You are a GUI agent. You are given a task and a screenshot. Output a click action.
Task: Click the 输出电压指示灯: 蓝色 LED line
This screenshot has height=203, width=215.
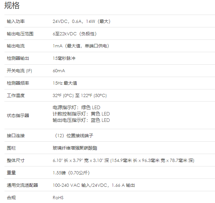(x=81, y=120)
